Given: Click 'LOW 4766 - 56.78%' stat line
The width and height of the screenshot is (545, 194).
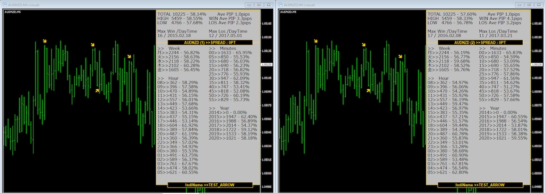Looking at the screenshot, I should [451, 23].
